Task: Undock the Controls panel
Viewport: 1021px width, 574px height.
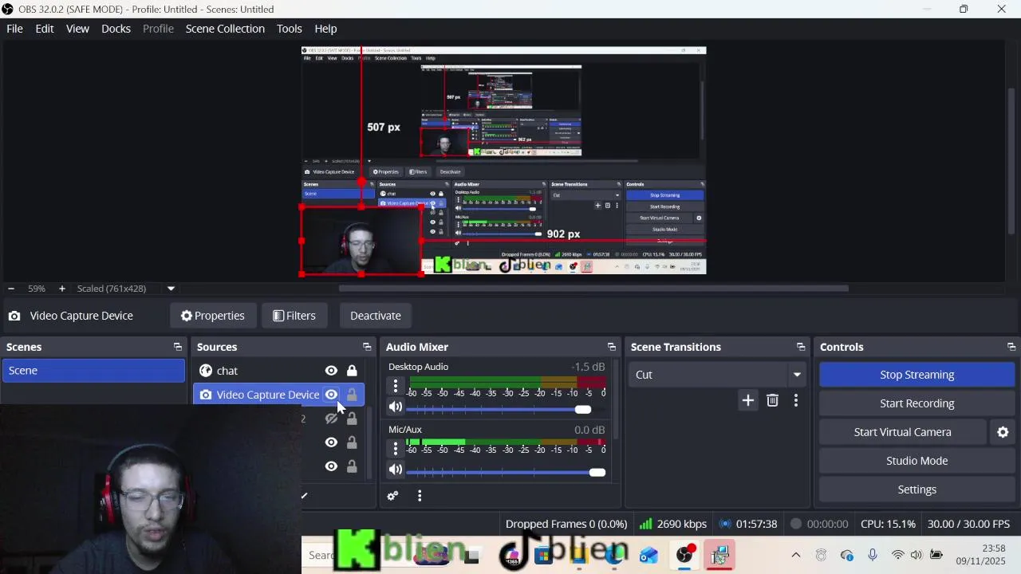Action: 1011,347
